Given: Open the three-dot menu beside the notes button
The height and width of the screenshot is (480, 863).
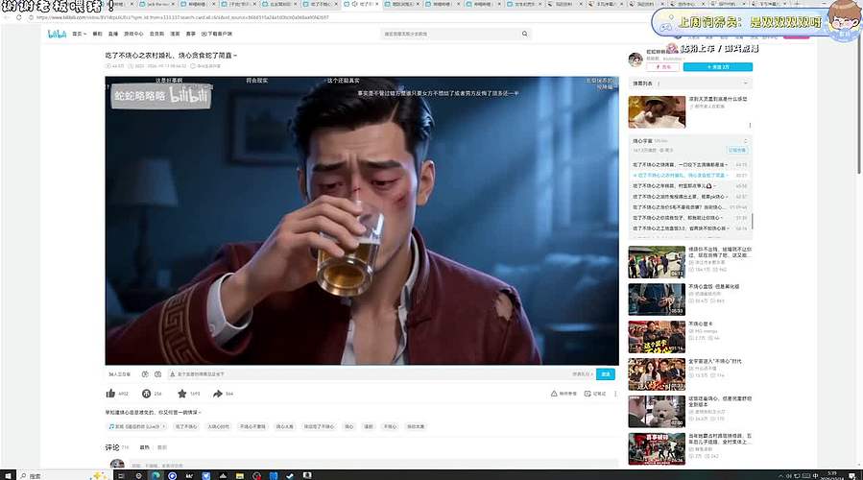Looking at the screenshot, I should [615, 394].
